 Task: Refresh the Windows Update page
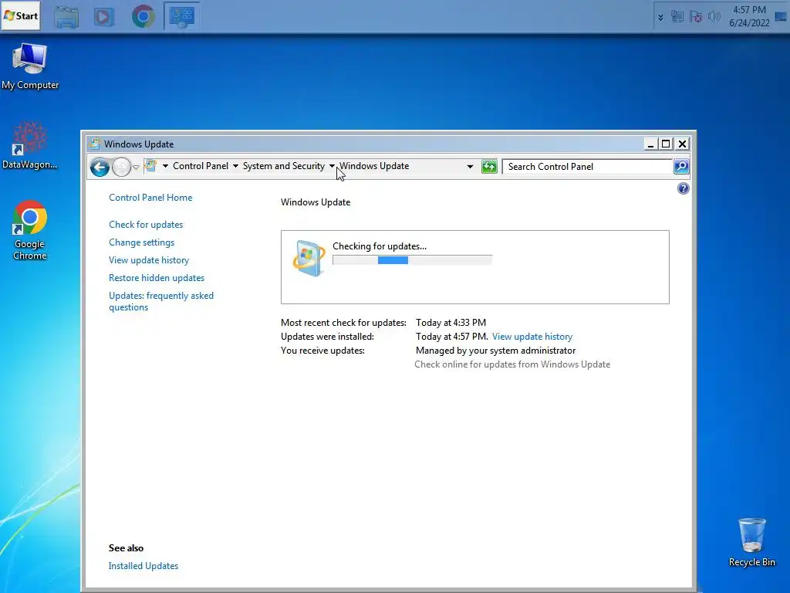tap(489, 167)
